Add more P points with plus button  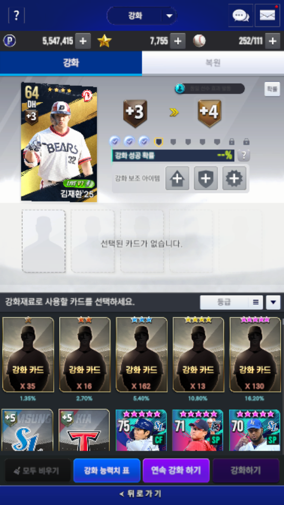click(x=83, y=41)
